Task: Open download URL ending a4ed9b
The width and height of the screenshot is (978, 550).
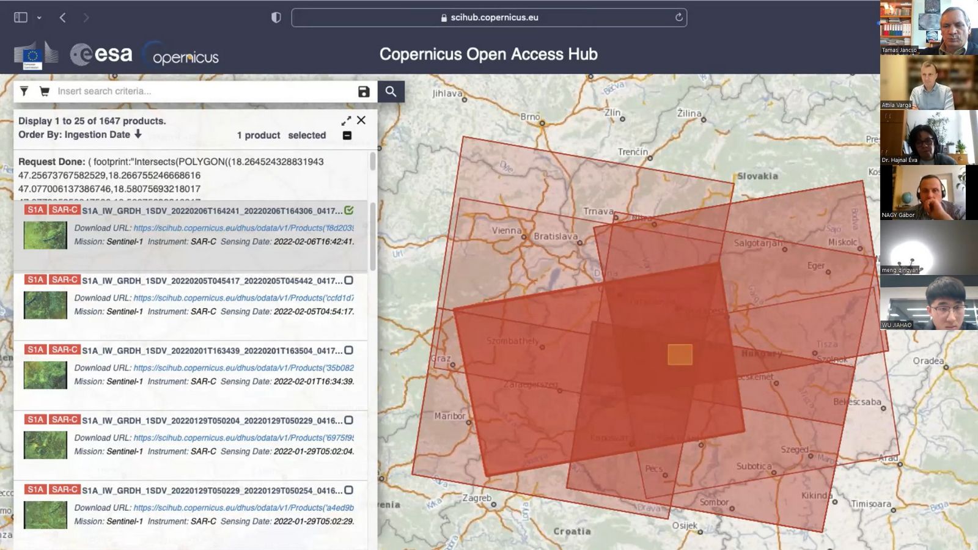Action: [x=243, y=508]
